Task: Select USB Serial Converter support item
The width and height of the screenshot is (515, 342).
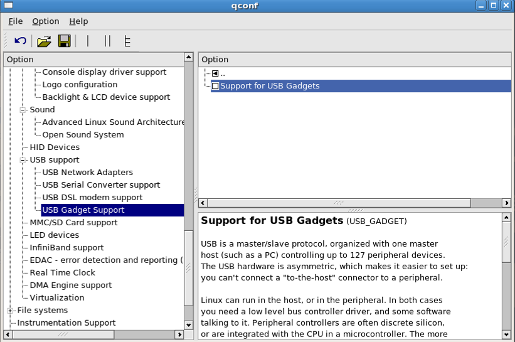Action: tap(101, 185)
